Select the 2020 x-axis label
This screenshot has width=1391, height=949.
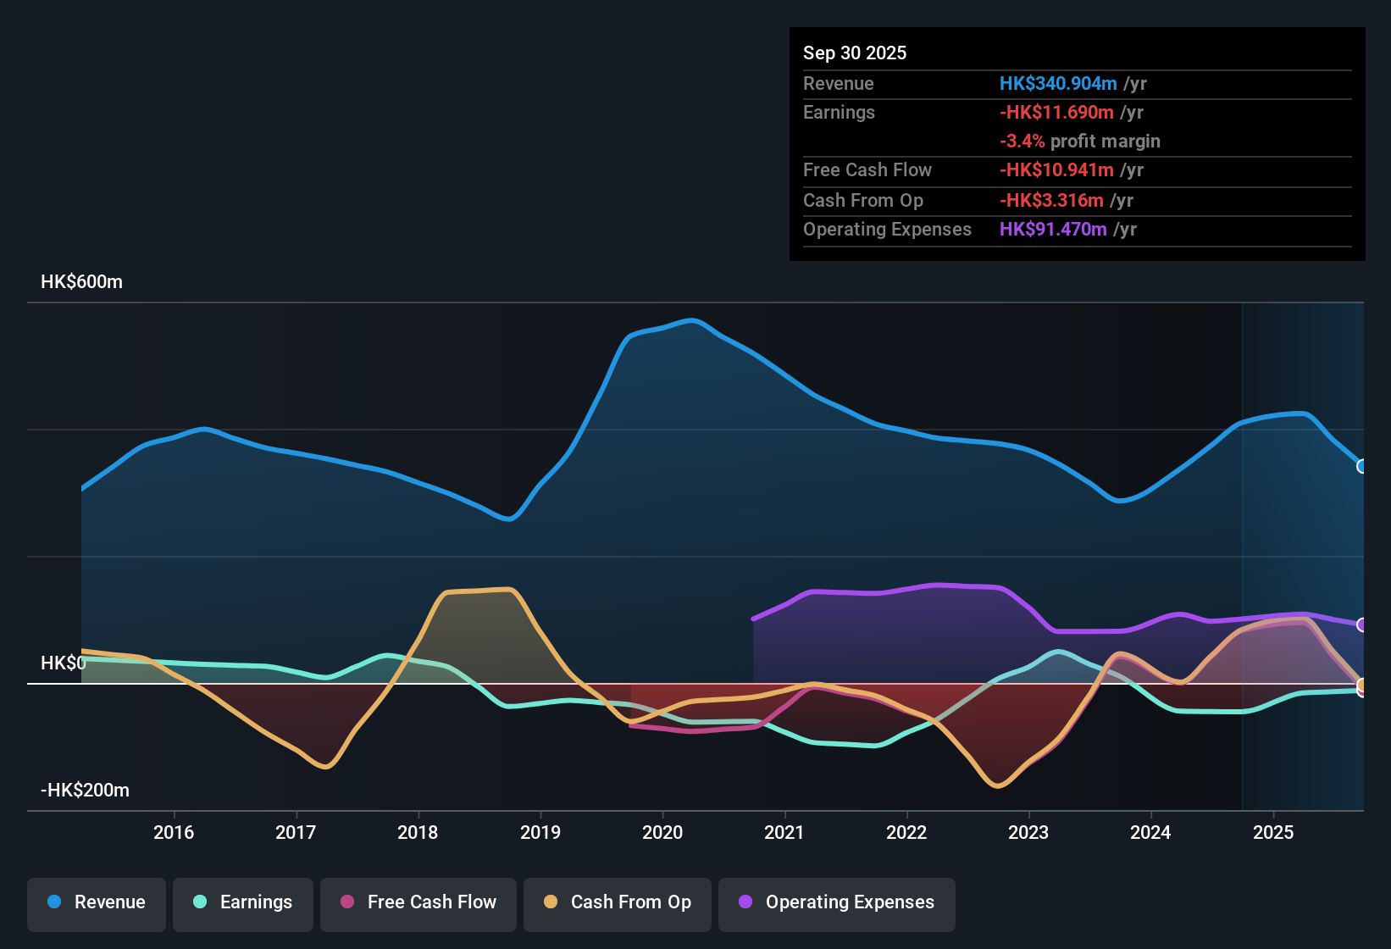pos(662,832)
